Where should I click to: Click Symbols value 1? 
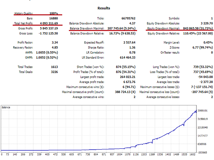(x=212, y=18)
